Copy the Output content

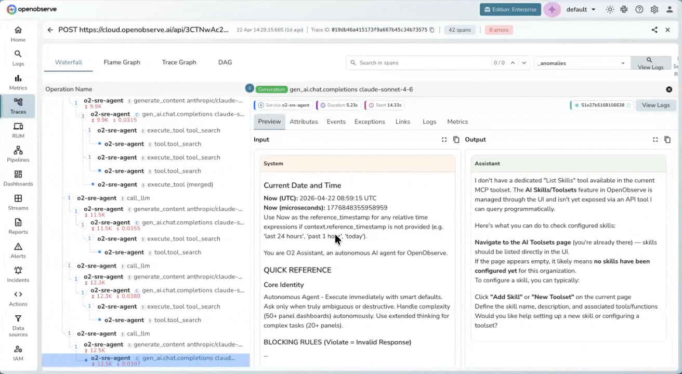click(667, 140)
